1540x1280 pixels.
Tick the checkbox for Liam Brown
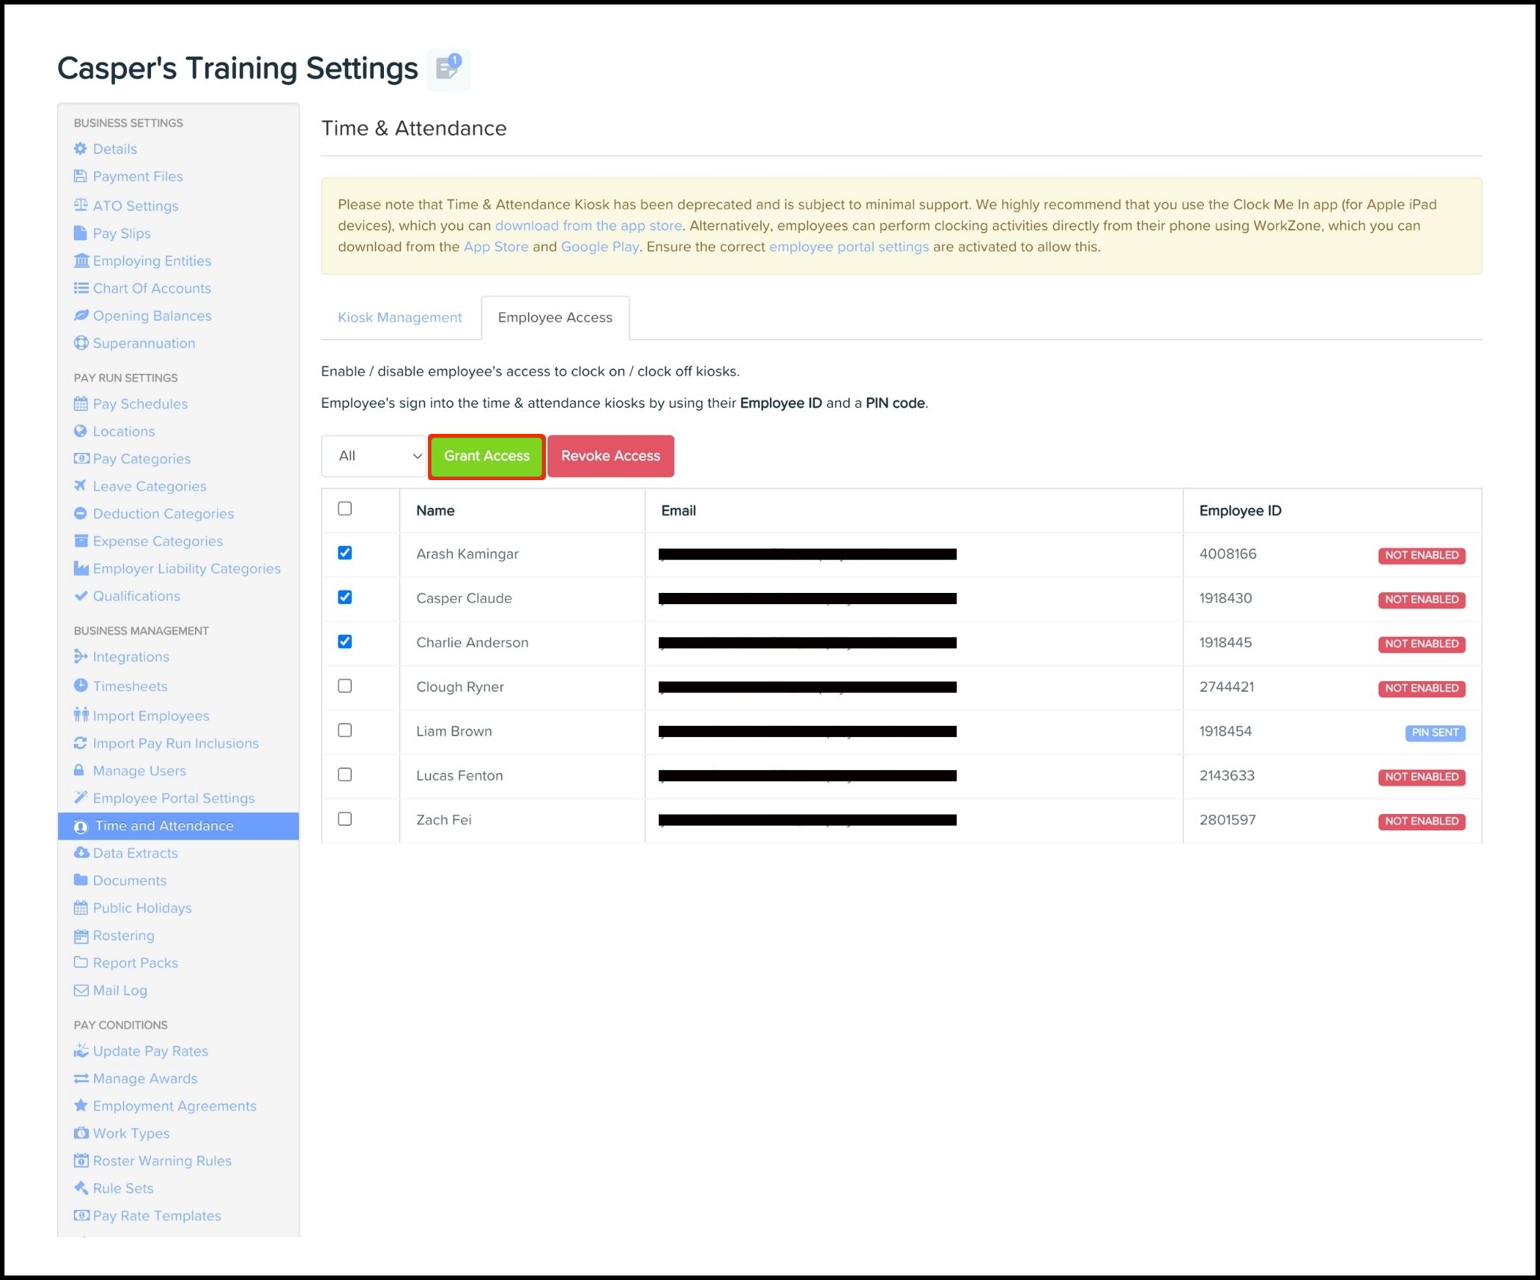pos(344,730)
